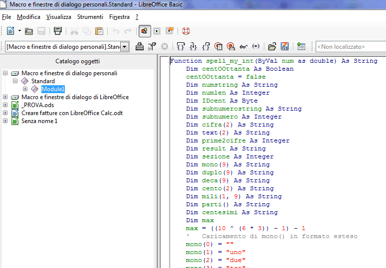Click the Non localizzato language field
The height and width of the screenshot is (268, 386).
351,47
